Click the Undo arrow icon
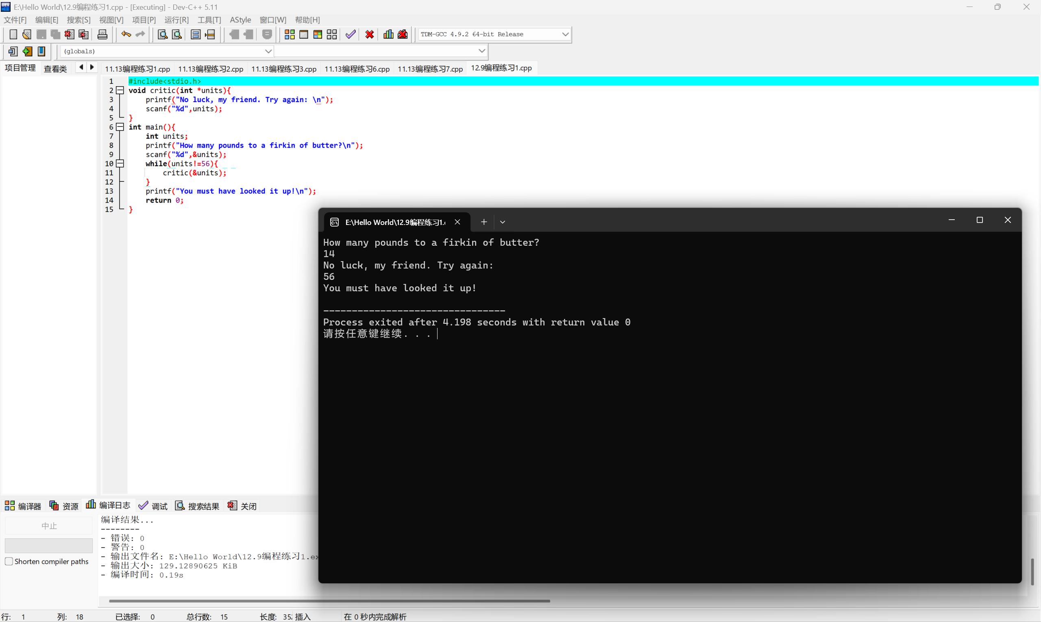 tap(126, 34)
